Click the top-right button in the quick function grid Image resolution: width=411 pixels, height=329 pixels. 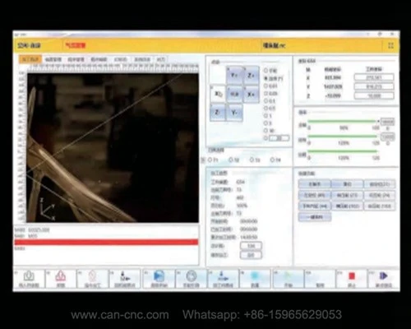coord(380,184)
